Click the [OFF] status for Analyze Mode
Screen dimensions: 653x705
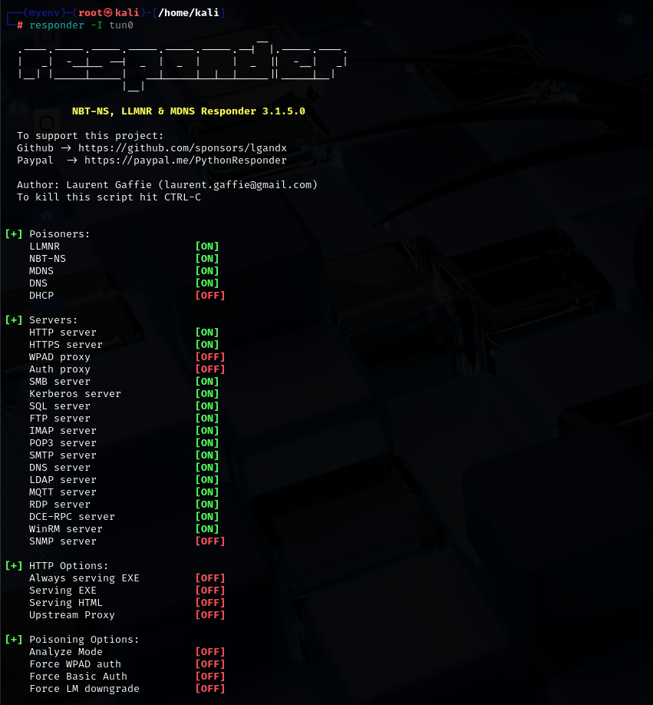click(x=209, y=652)
